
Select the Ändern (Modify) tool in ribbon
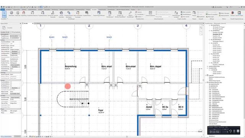pos(4,14)
